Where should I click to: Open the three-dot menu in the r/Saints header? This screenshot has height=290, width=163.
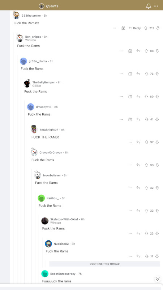(156, 6)
